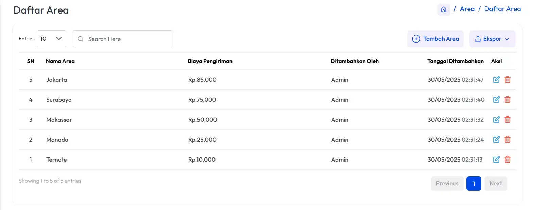Delete the Makassar area entry
Image resolution: width=533 pixels, height=210 pixels.
pos(508,120)
